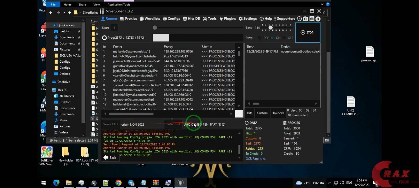The width and height of the screenshot is (419, 188).
Task: Open the Tools tab
Action: click(x=210, y=19)
